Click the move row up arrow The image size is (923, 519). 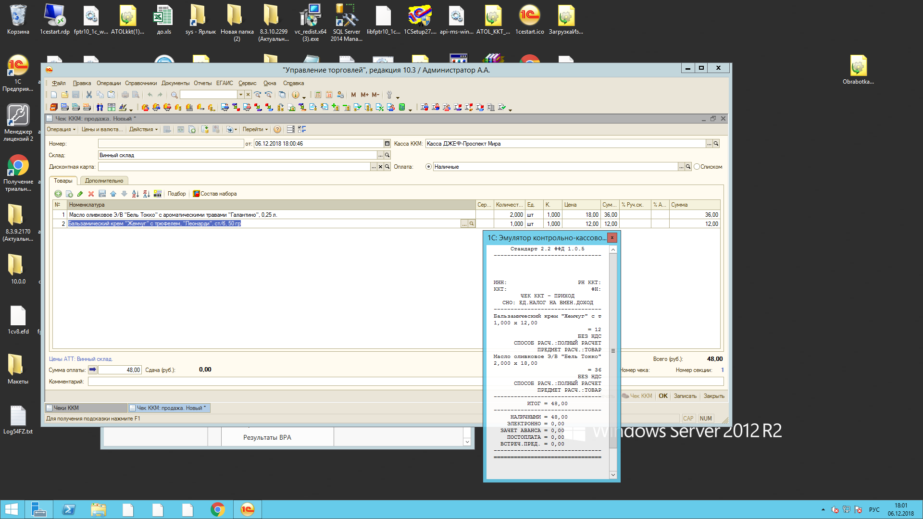[x=113, y=194]
